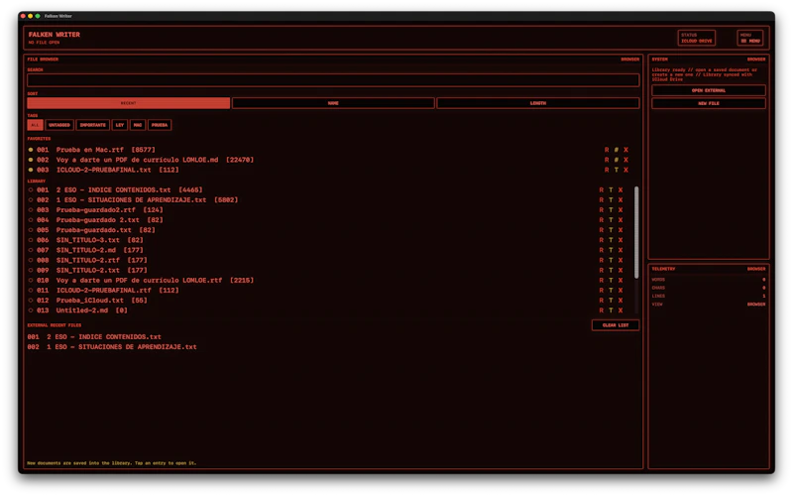
Task: Toggle favorite circle for Prueba_iCloud.txt
Action: tap(31, 301)
